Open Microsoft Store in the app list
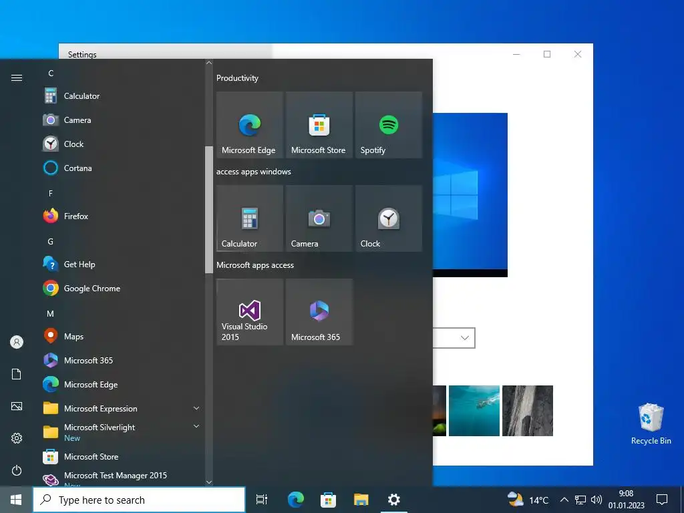 click(122, 457)
